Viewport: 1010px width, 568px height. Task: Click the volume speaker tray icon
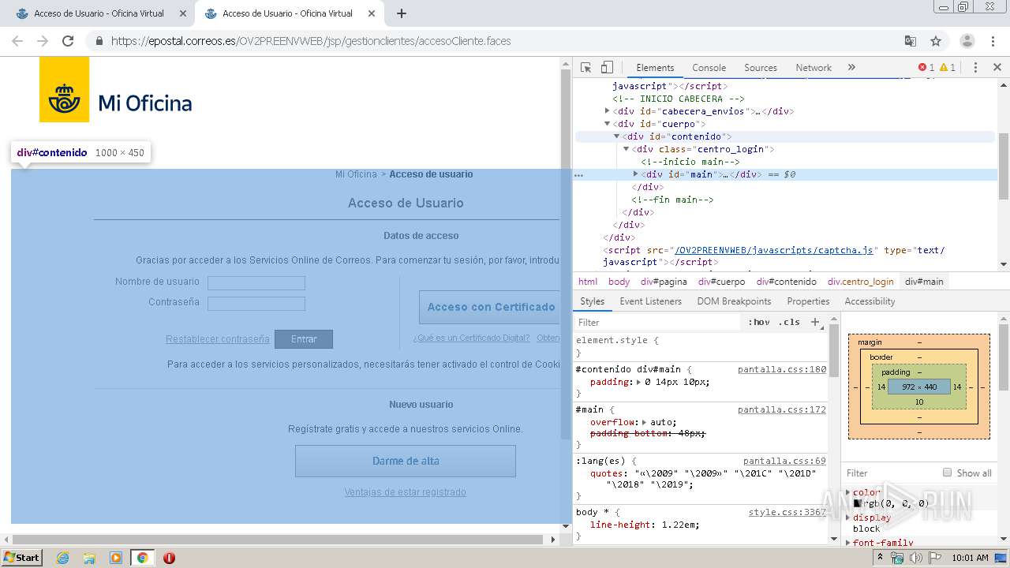point(915,558)
